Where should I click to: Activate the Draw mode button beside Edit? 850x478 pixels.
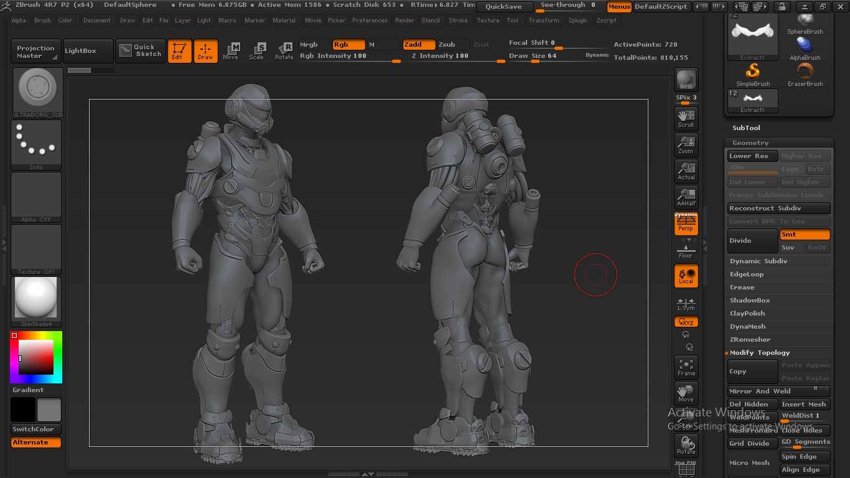[205, 51]
